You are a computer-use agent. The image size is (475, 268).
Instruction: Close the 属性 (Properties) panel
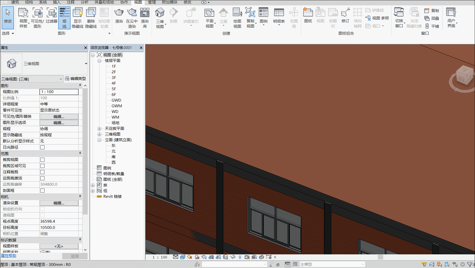86,48
